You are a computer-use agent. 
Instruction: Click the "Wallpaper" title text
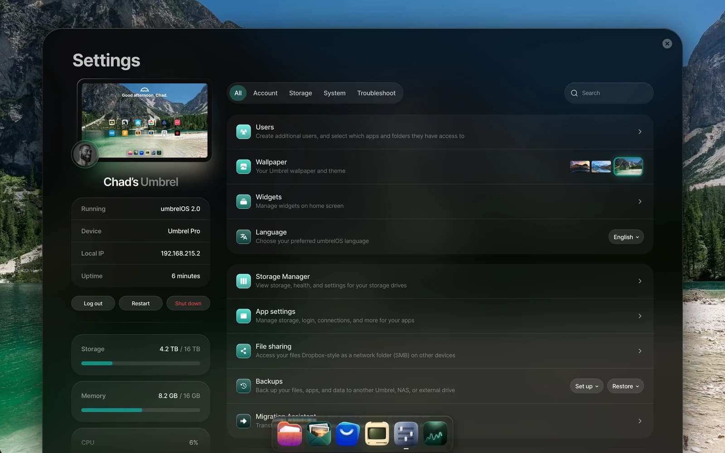click(271, 162)
